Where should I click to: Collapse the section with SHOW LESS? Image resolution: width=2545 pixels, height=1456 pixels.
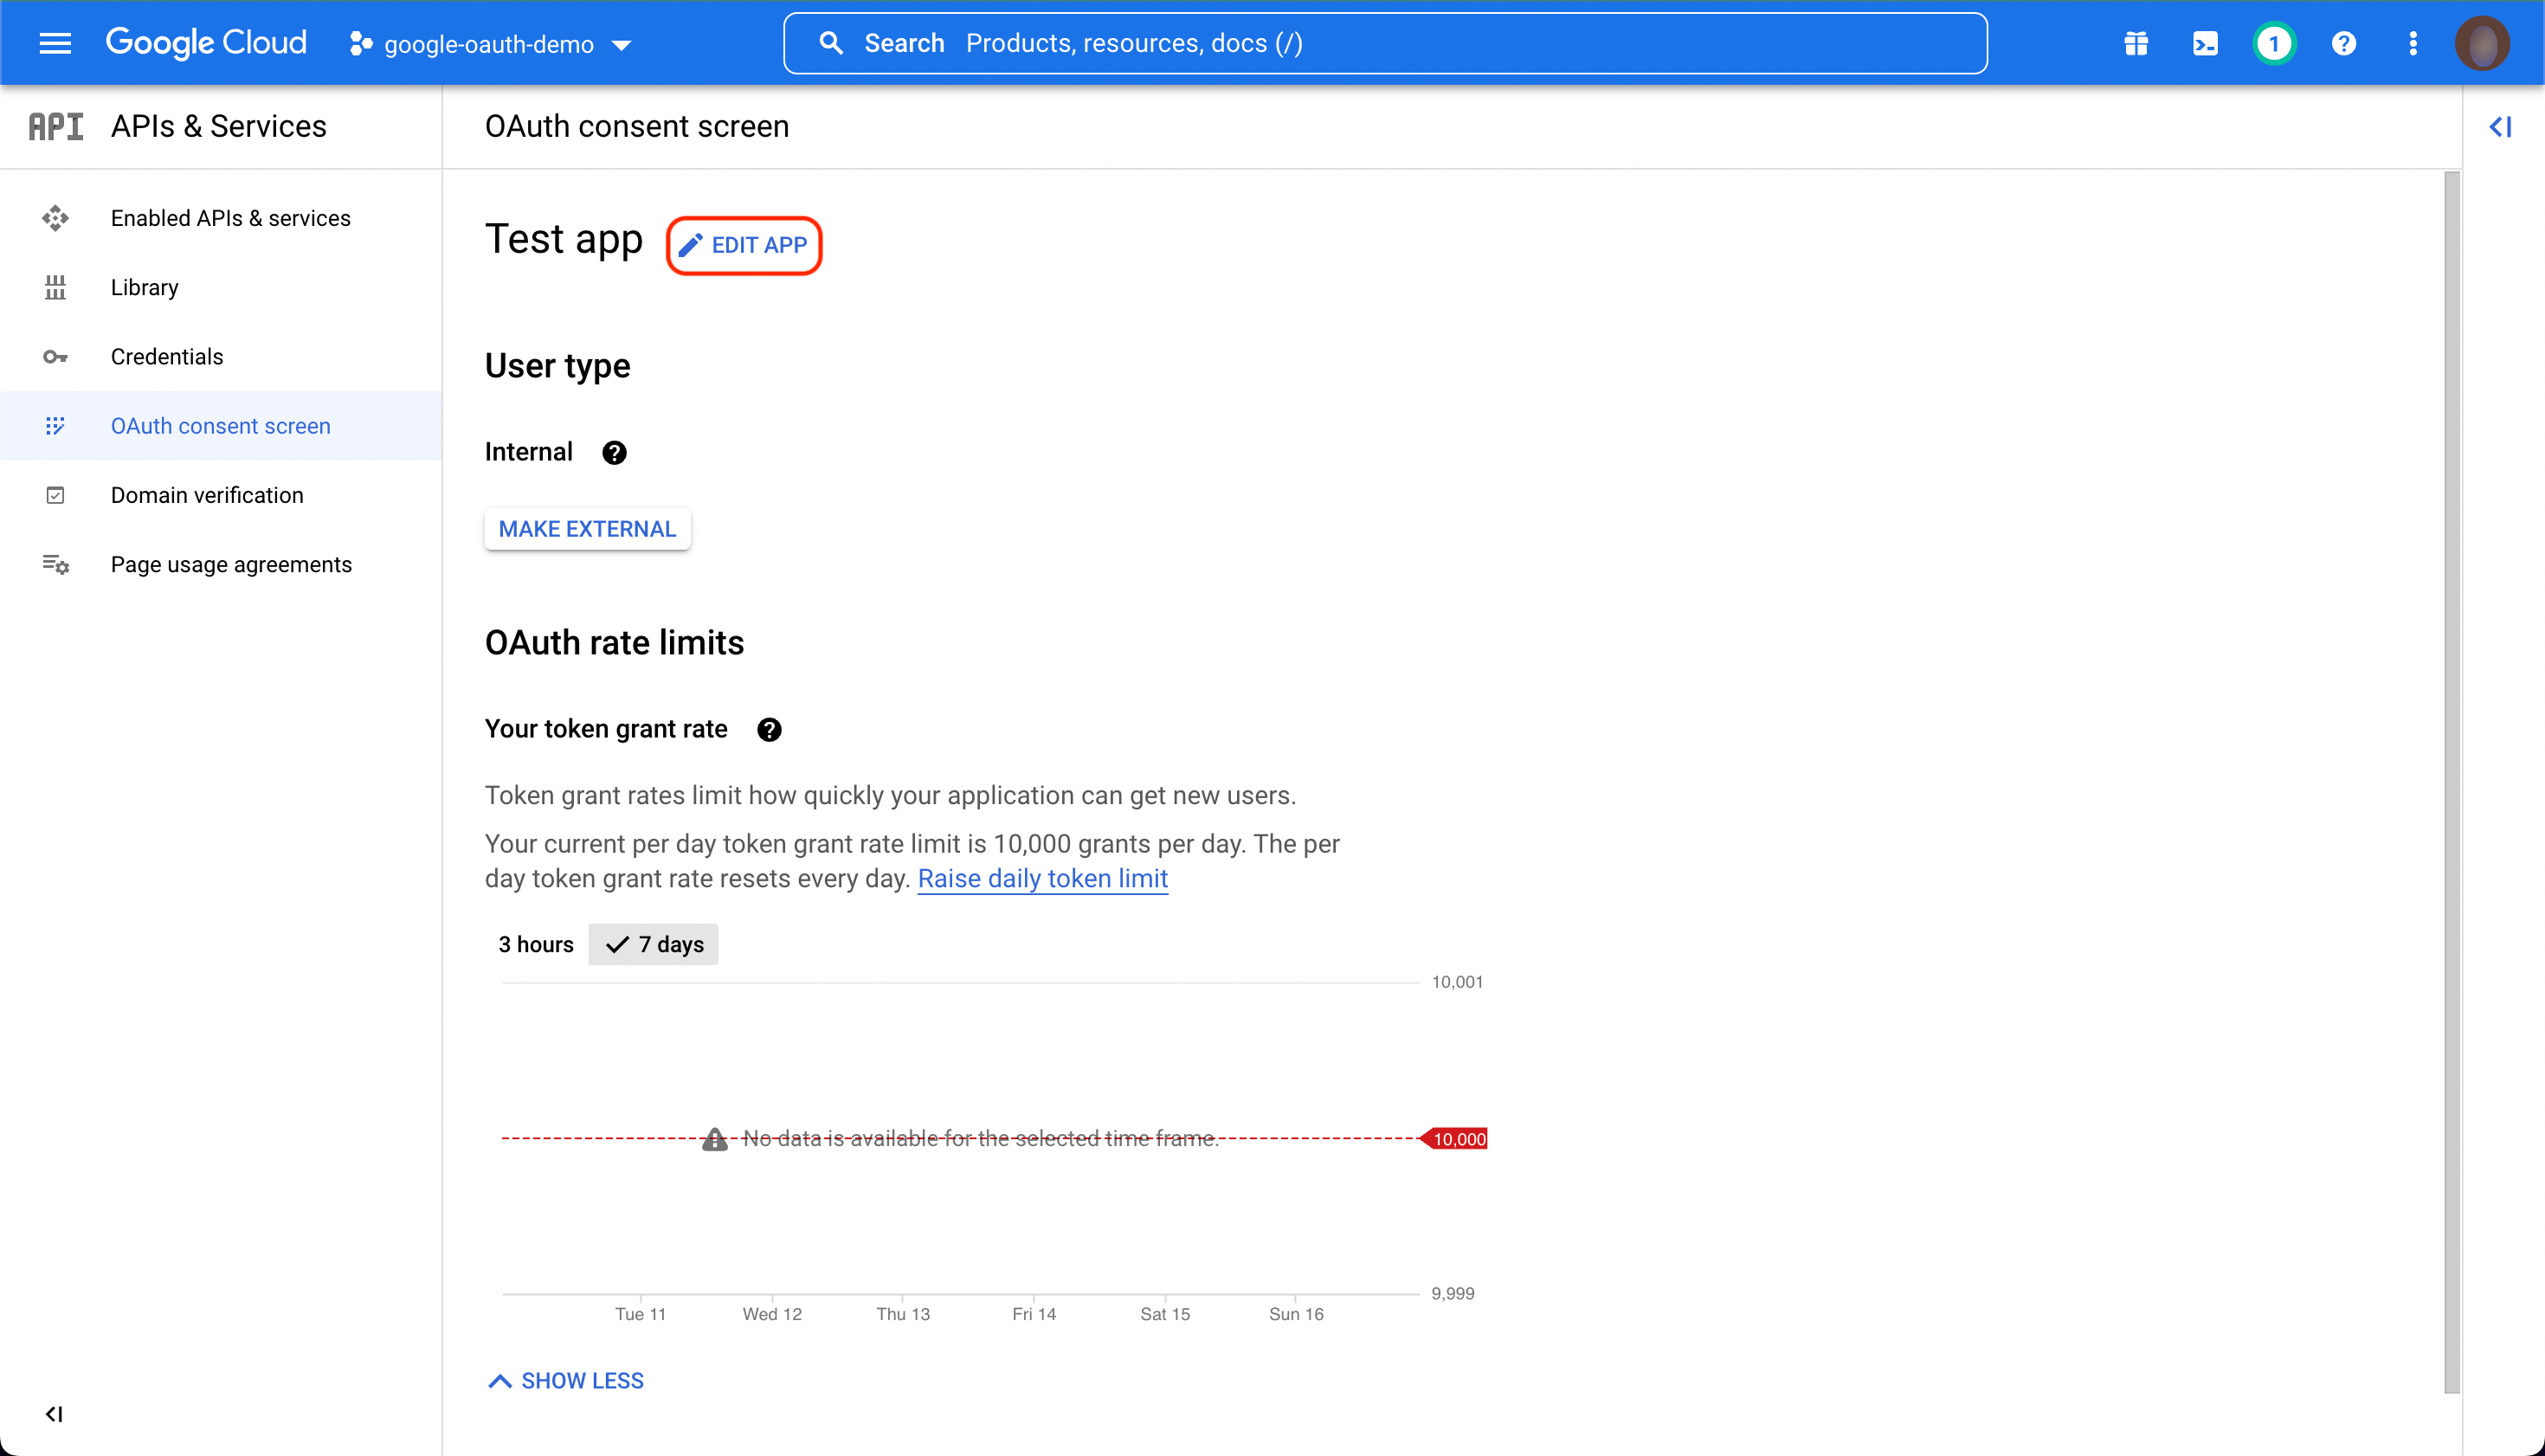click(566, 1381)
